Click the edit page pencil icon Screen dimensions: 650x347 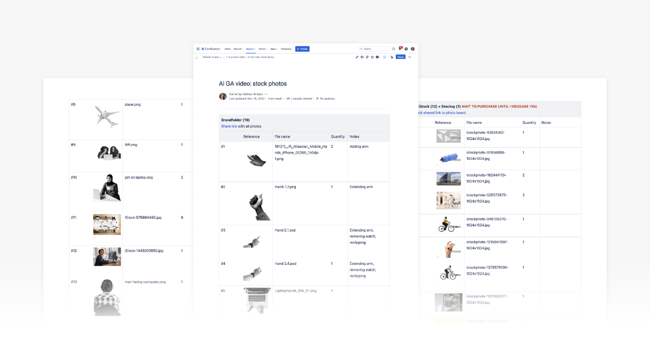click(x=357, y=57)
